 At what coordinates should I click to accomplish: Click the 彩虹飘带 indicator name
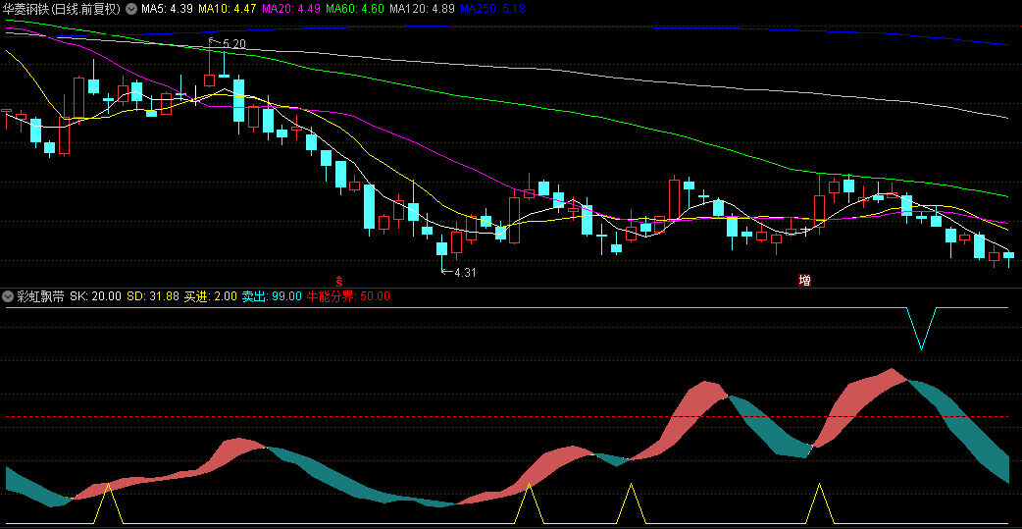pos(40,296)
